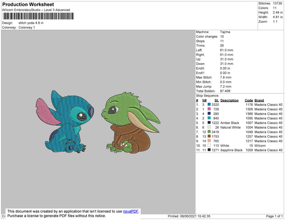Screen dimensions: 285x220
Task: Click the "Colorway 1" value
Action: point(27,27)
